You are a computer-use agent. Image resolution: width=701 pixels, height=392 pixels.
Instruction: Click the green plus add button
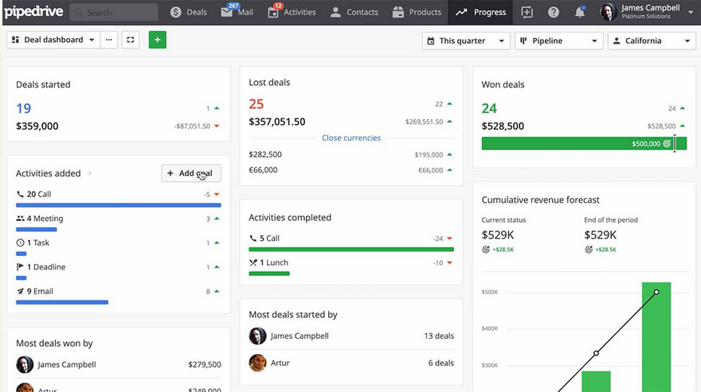click(x=157, y=40)
